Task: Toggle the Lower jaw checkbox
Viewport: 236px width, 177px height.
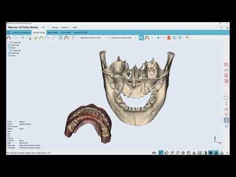Action: pyautogui.click(x=9, y=53)
